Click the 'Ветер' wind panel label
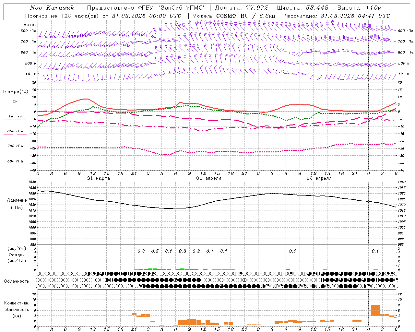 click(30, 25)
